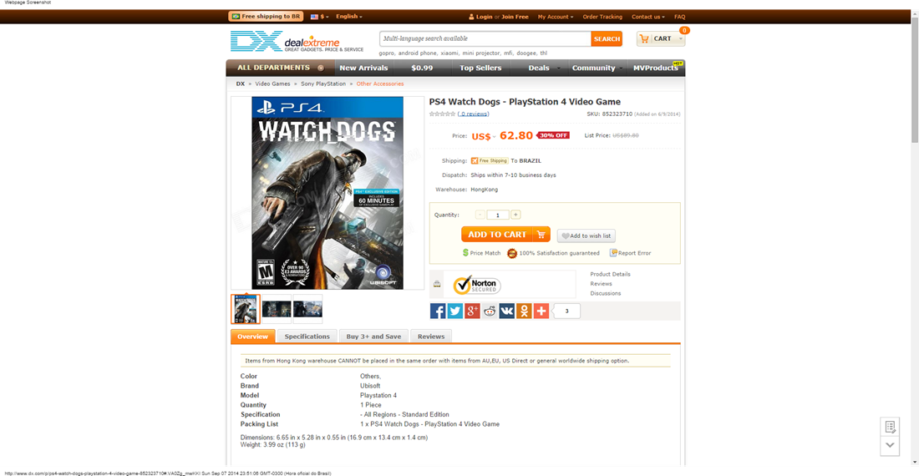Share product on Facebook
The image size is (919, 476).
point(437,311)
